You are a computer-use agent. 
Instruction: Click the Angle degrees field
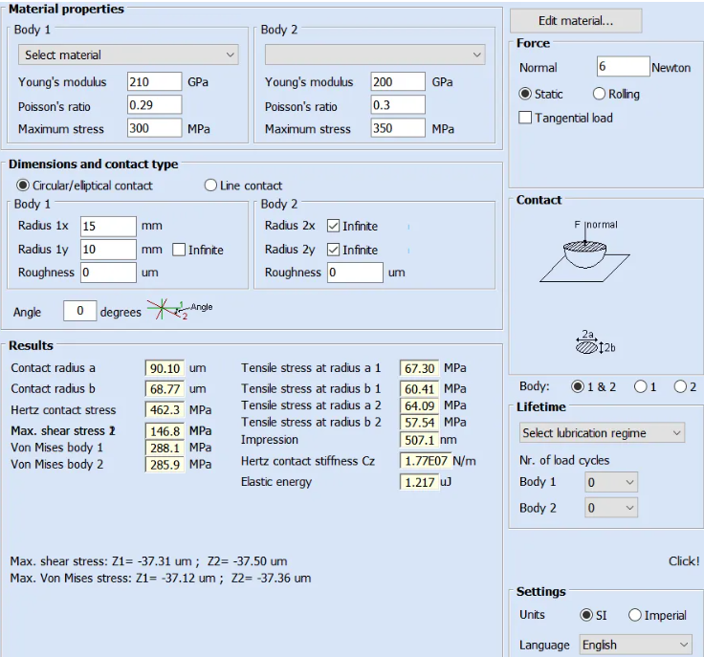click(80, 311)
